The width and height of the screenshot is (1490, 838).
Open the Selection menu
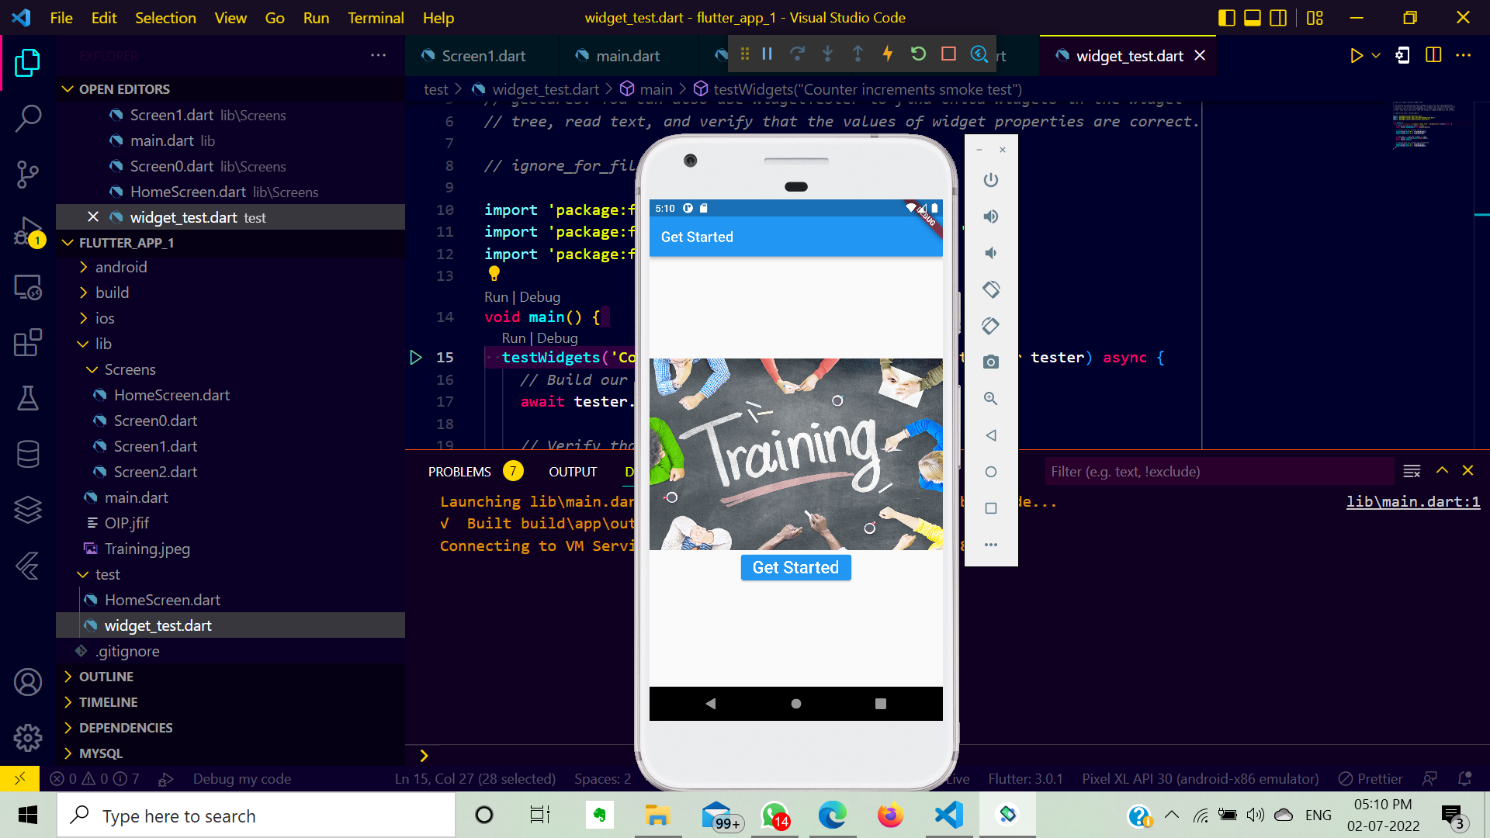pos(165,18)
